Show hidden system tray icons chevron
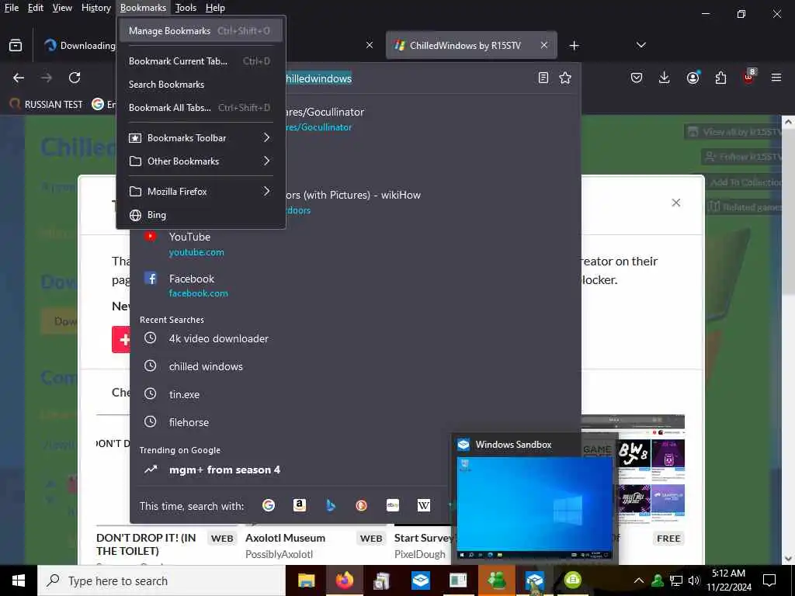Viewport: 795px width, 596px height. [639, 580]
